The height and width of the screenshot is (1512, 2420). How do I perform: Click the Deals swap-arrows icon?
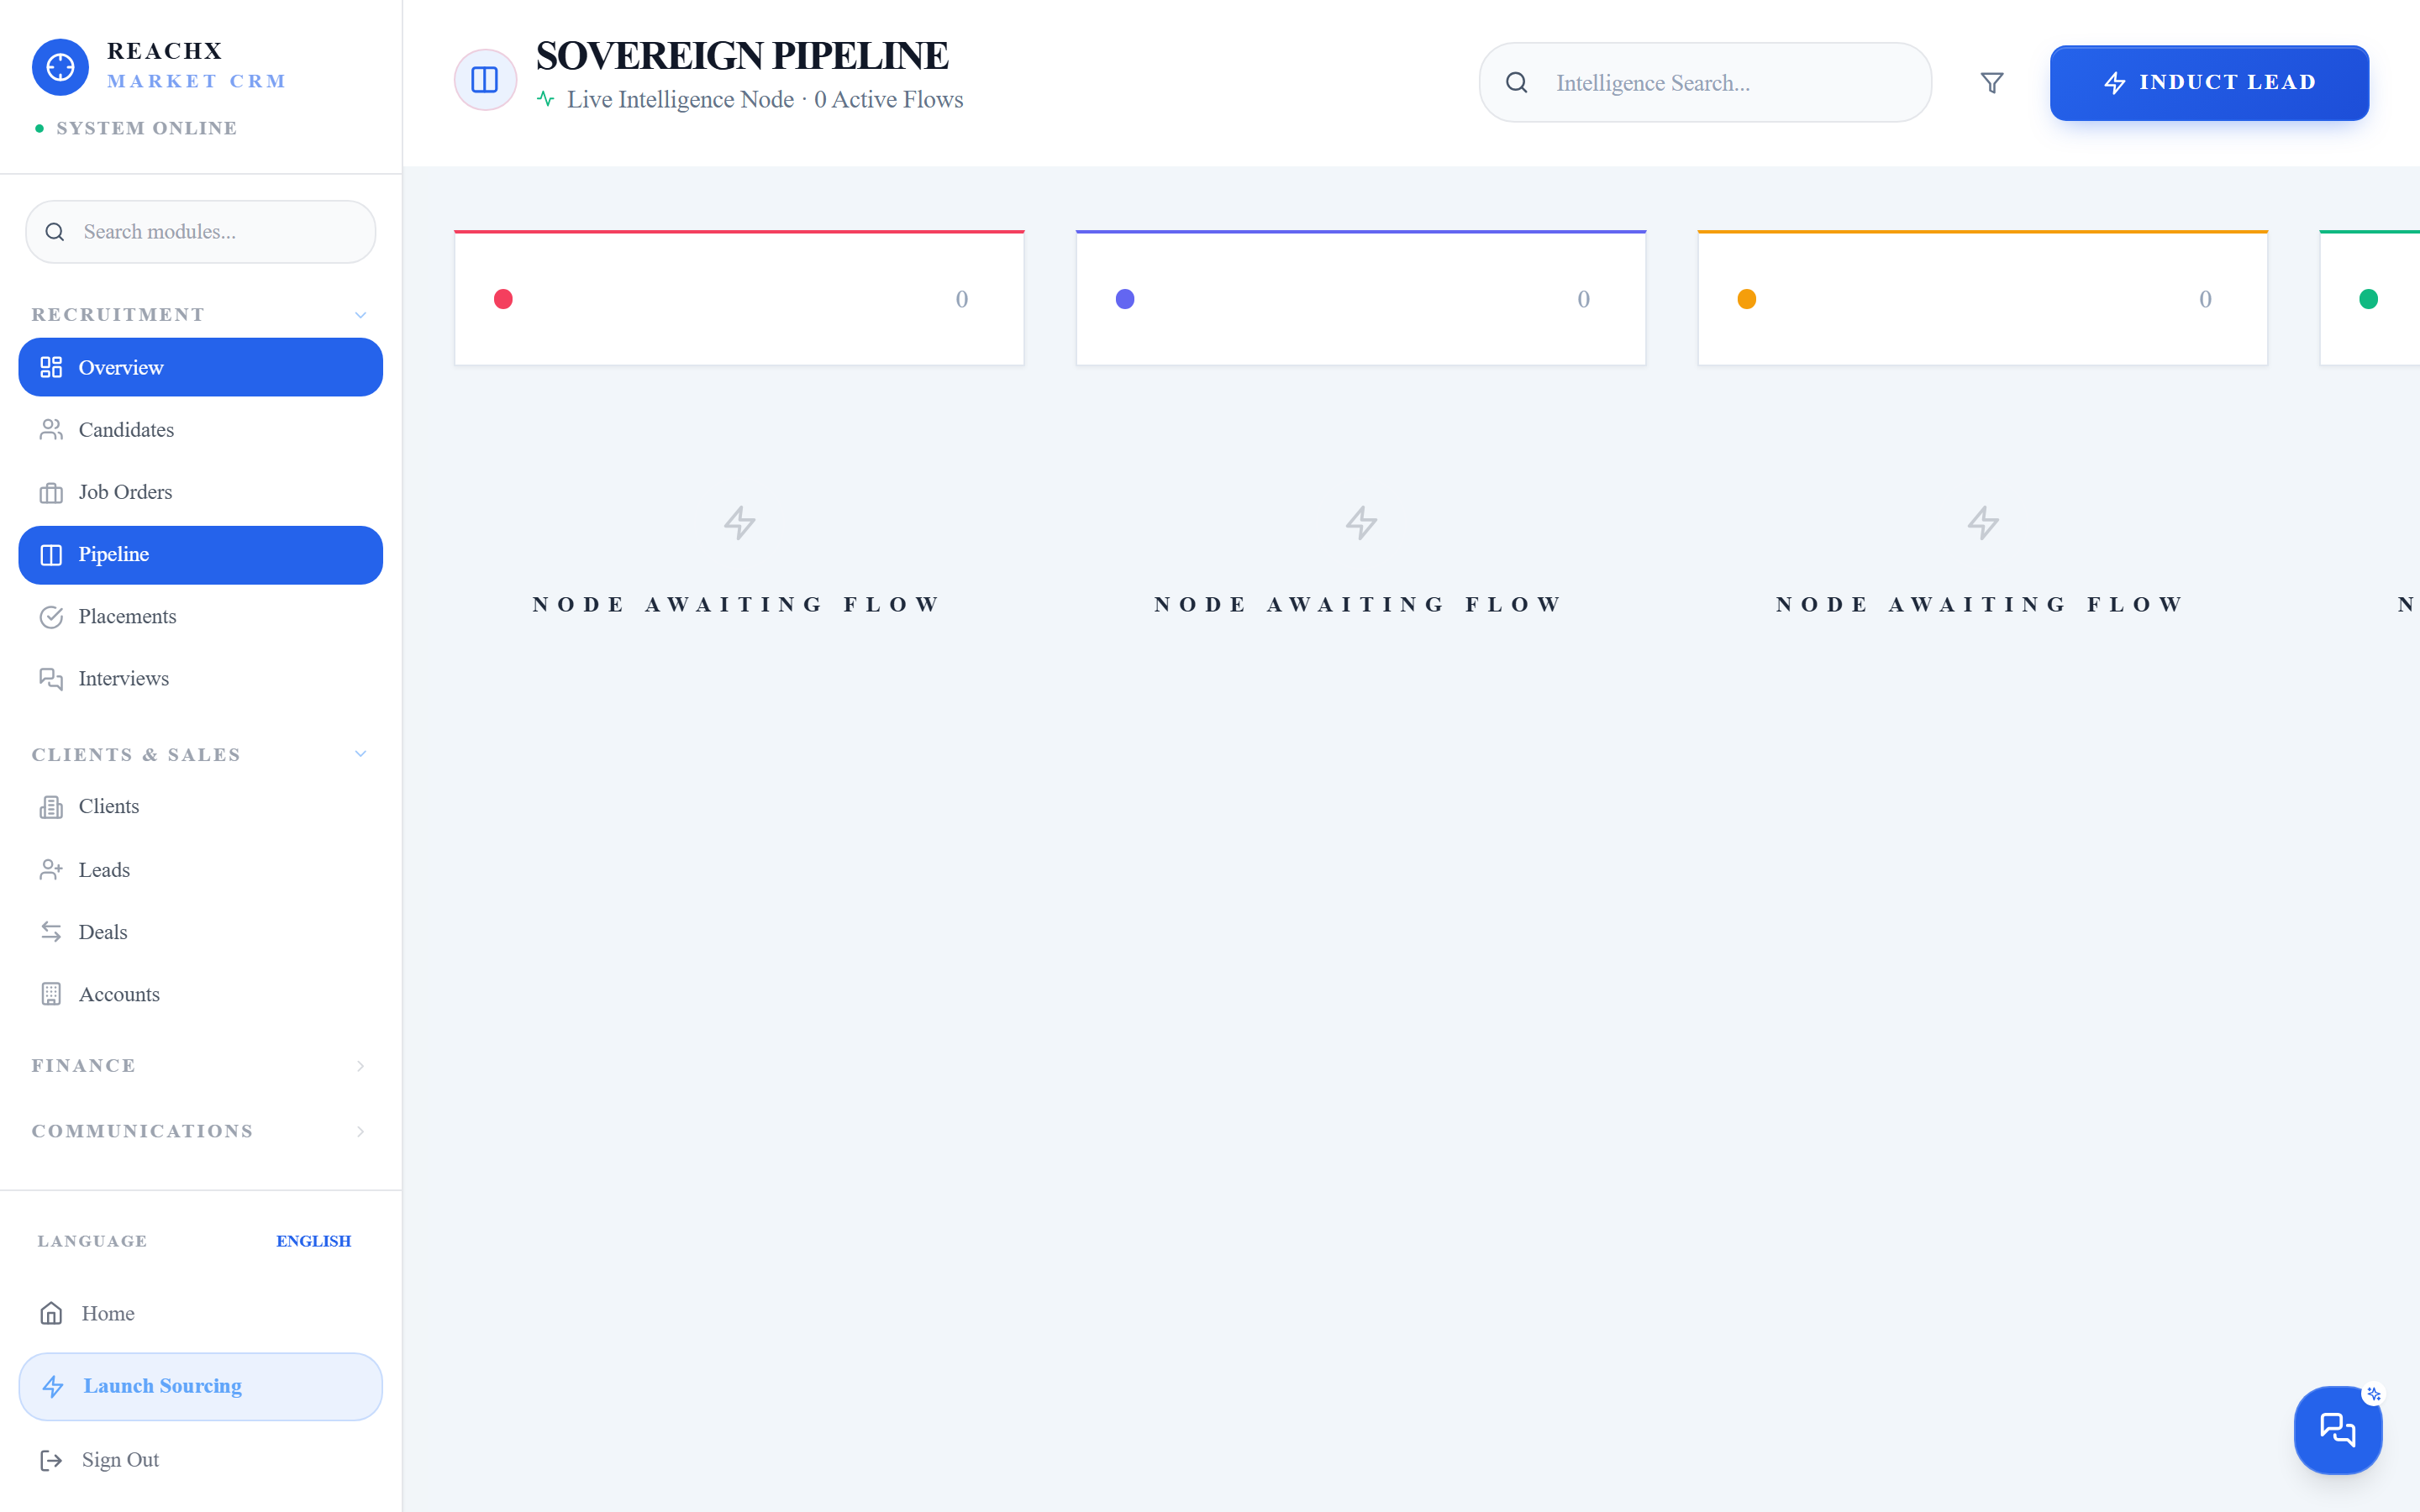pyautogui.click(x=51, y=932)
